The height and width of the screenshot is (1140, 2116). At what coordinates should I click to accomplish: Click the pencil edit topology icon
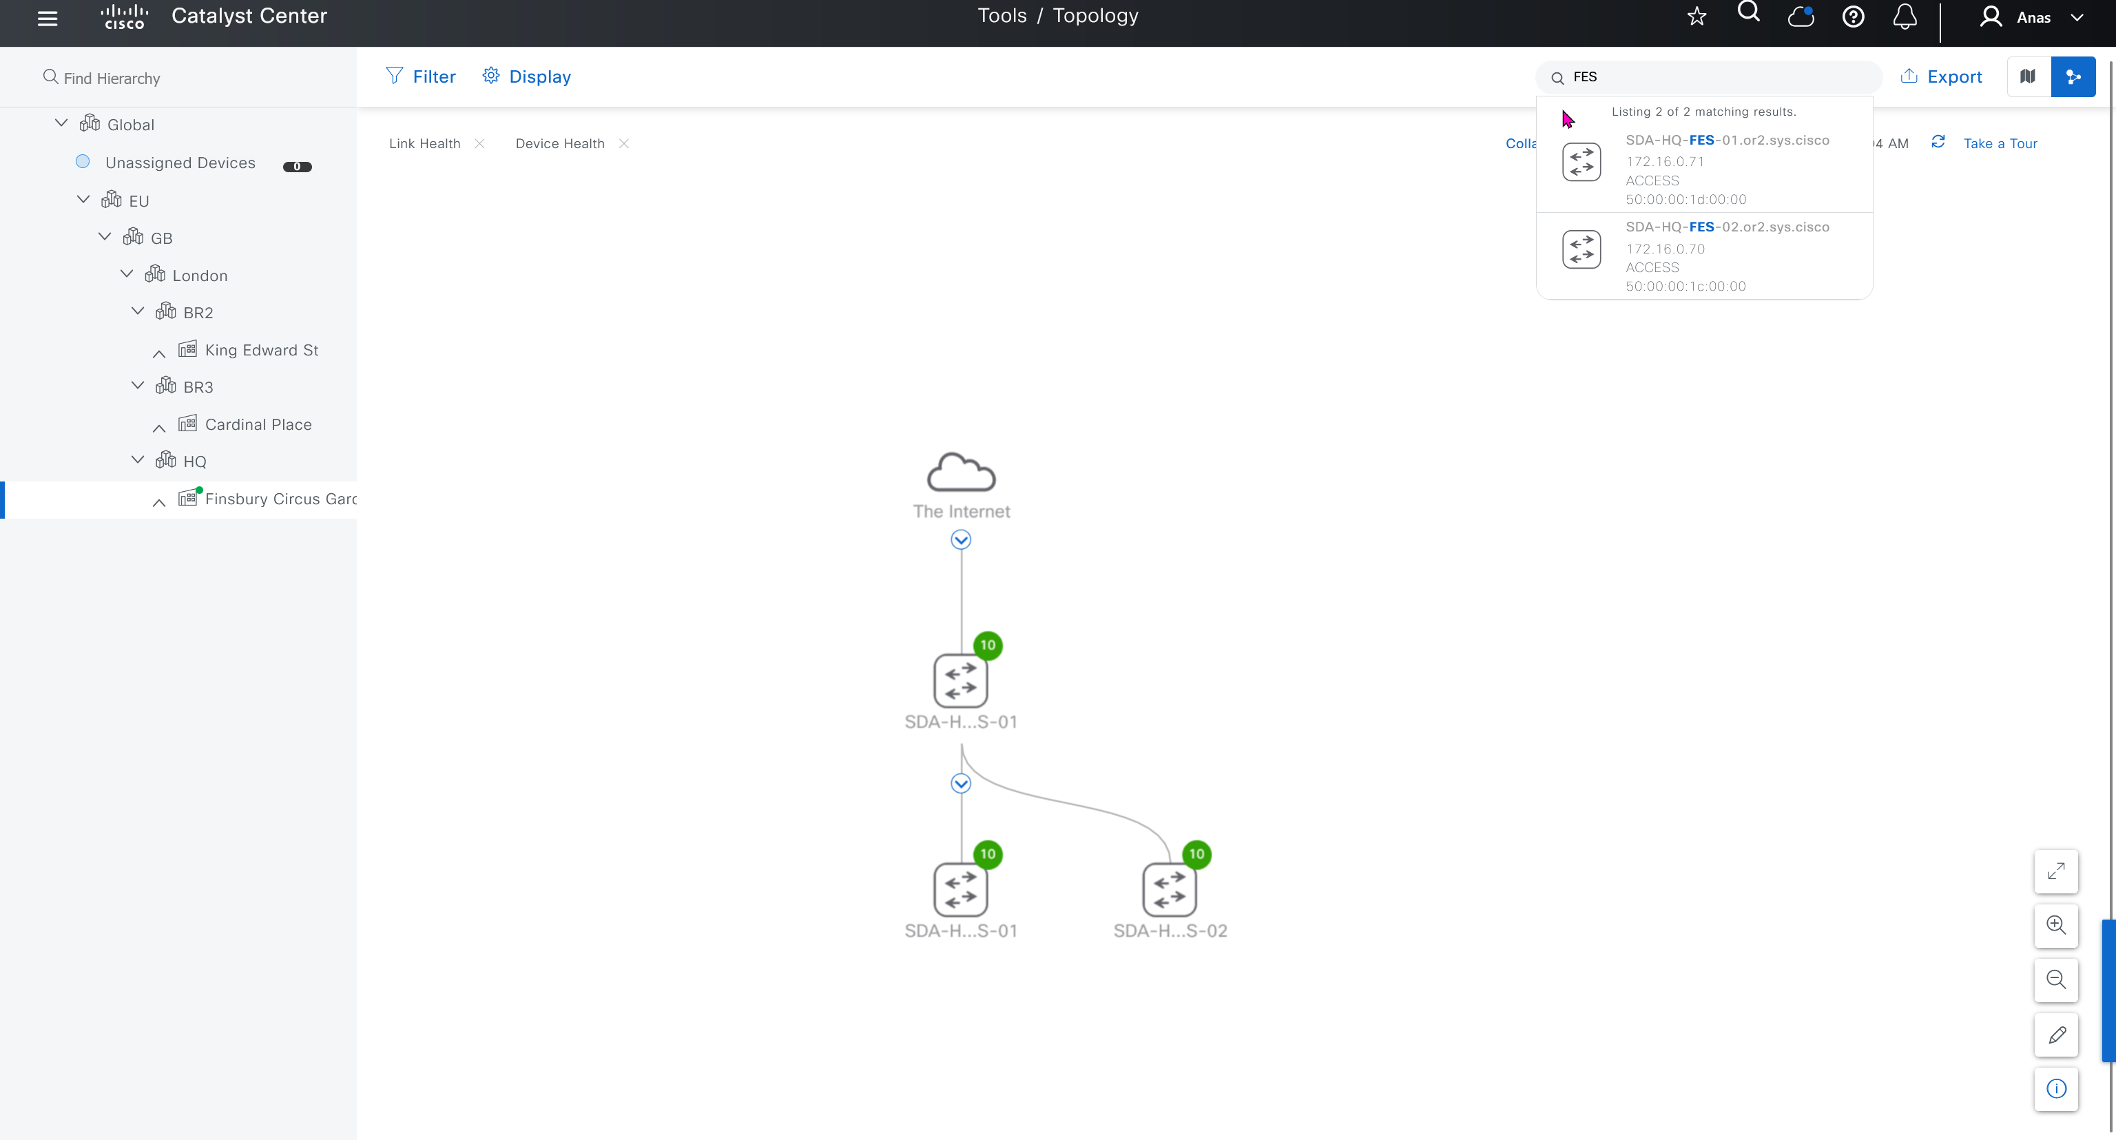pyautogui.click(x=2056, y=1035)
